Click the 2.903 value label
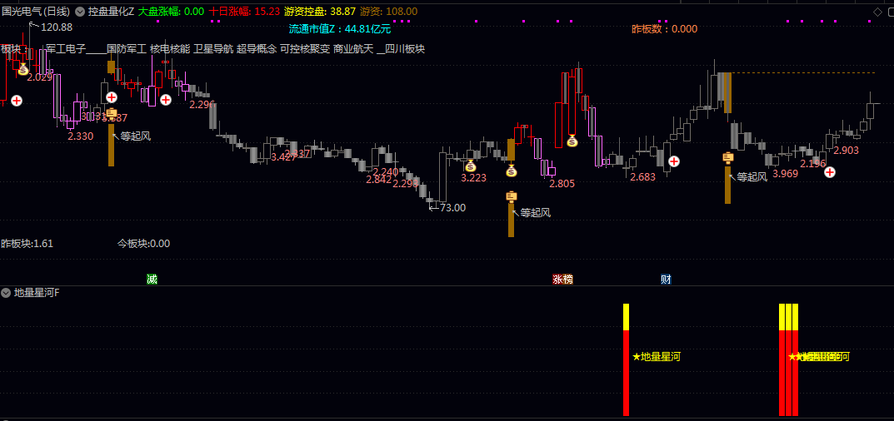This screenshot has height=421, width=894. pos(847,151)
